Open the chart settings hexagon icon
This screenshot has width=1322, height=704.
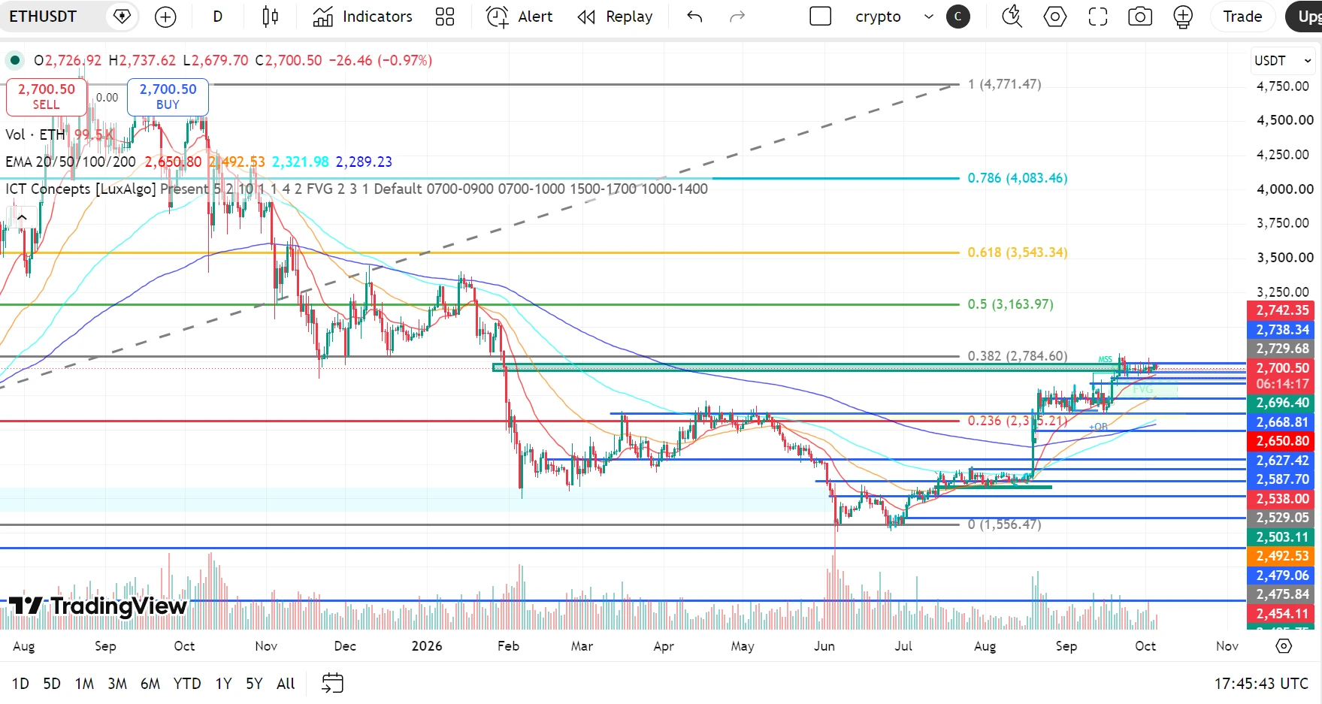(1055, 17)
